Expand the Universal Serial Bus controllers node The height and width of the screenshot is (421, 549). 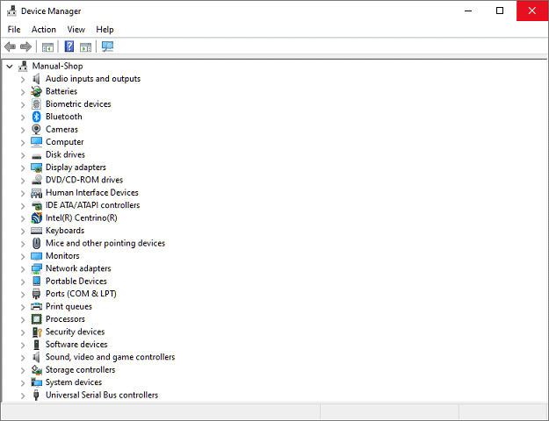click(24, 396)
